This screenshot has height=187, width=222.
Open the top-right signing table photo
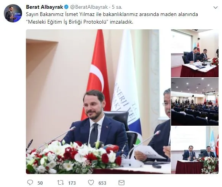point(195,53)
